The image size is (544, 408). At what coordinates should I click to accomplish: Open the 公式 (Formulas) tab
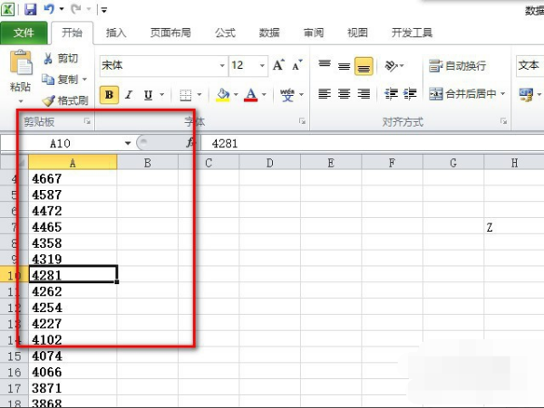click(225, 33)
